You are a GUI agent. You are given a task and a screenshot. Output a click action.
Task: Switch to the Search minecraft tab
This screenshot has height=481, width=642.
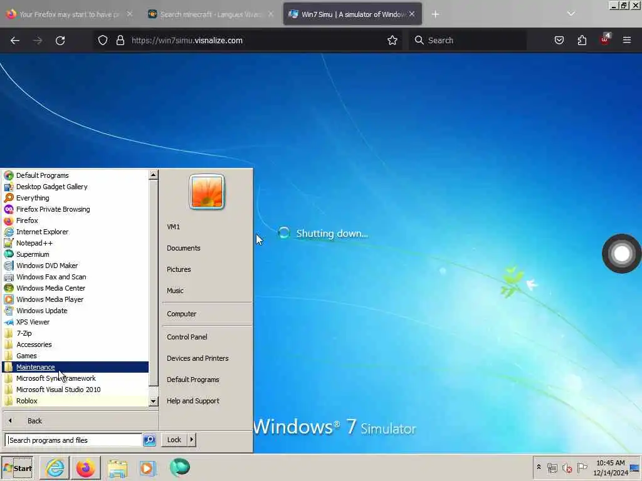coord(211,14)
